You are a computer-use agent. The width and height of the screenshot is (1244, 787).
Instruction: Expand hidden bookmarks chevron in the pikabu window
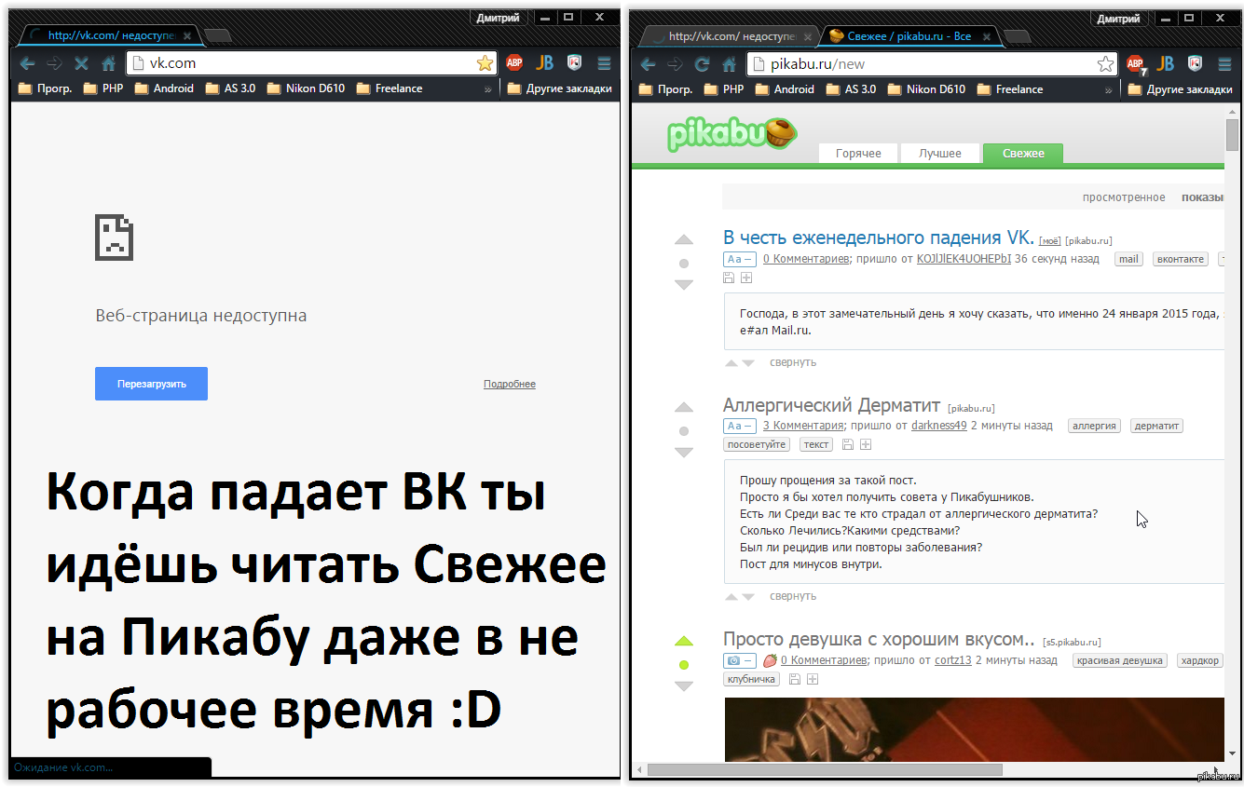pyautogui.click(x=1108, y=90)
